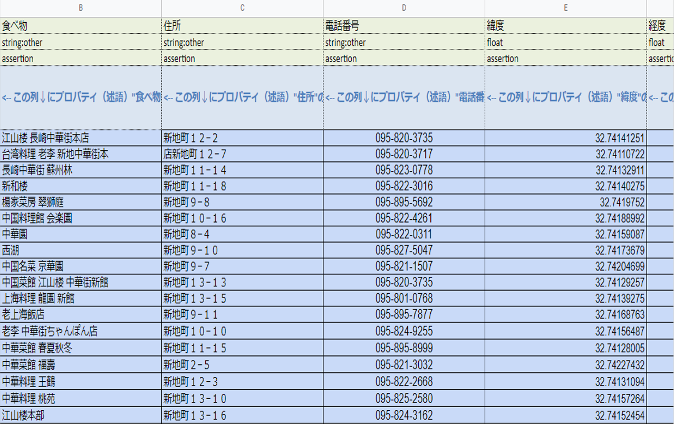Click address cell 新地町１１−１４
This screenshot has height=424, width=674.
[x=242, y=170]
